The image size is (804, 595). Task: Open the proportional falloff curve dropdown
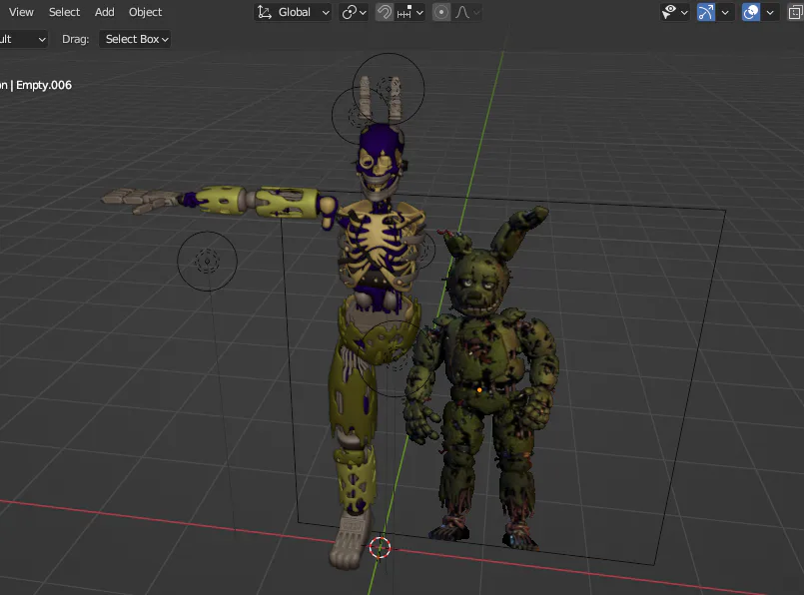(x=466, y=12)
